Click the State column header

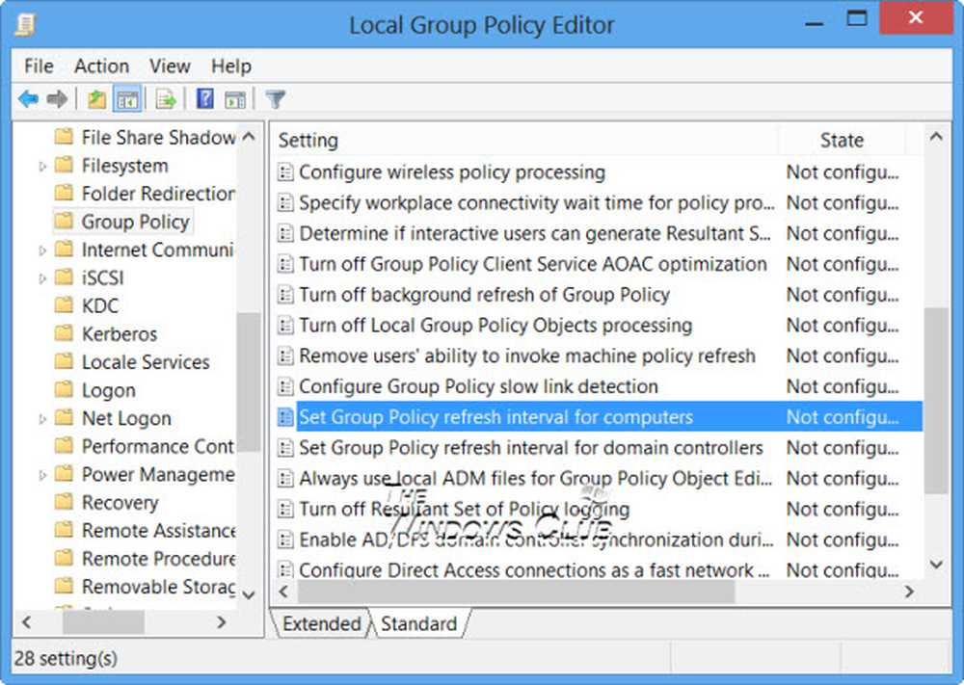tap(841, 141)
